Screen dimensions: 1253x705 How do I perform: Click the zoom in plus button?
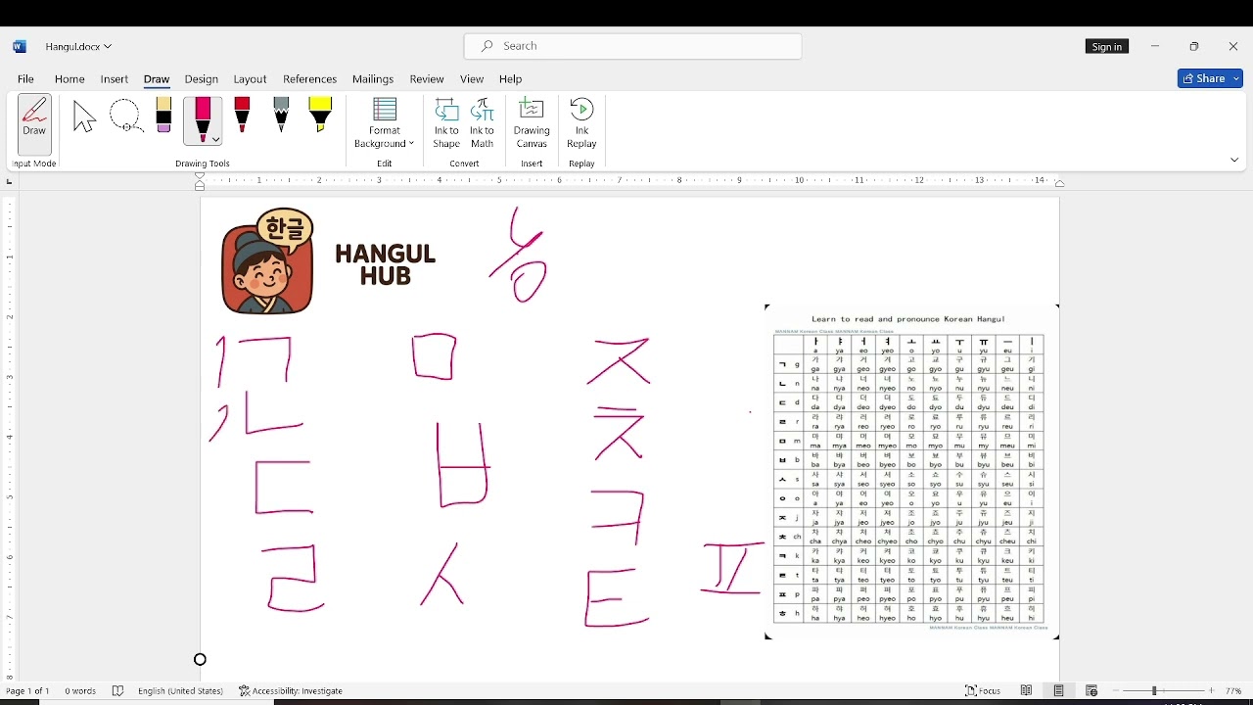[x=1212, y=691]
